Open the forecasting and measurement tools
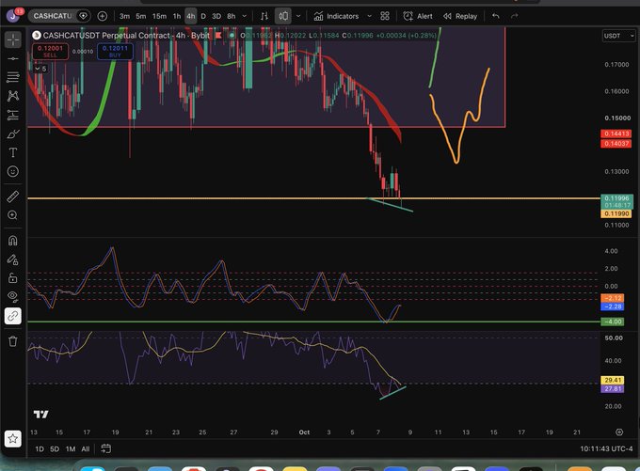640x471 pixels. coord(12,115)
